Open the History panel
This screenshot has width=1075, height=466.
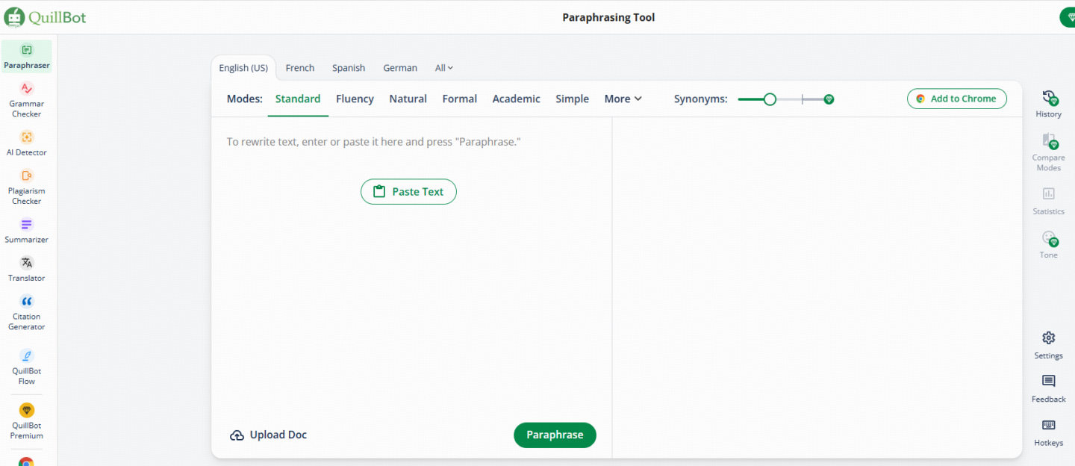pyautogui.click(x=1048, y=104)
